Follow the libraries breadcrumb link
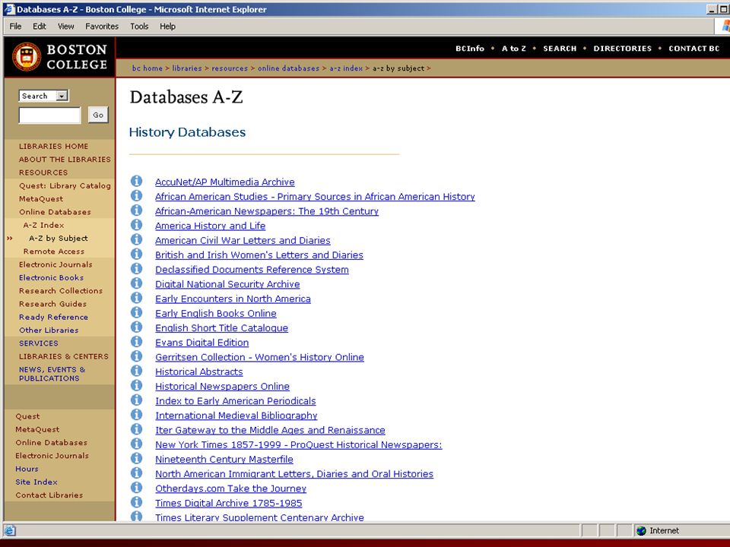 coord(187,68)
